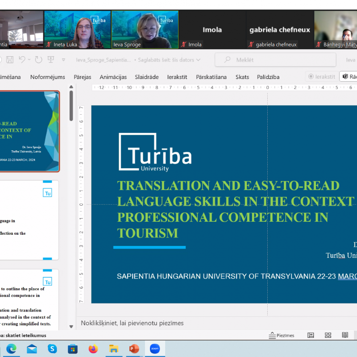Viewport: 357px width, 357px height.
Task: Click the 'SAPIENTIA HUNGARIAN UNIVERSITY OF TRANSYLVANIA' subtitle text
Action: click(x=216, y=276)
